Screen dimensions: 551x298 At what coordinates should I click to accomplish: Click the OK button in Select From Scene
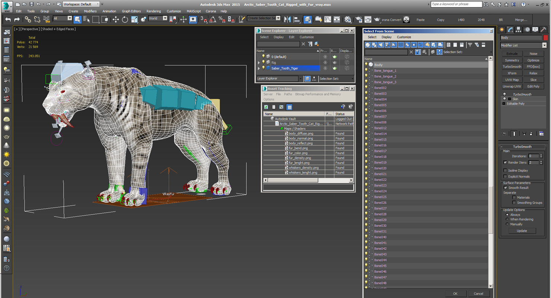(x=455, y=294)
